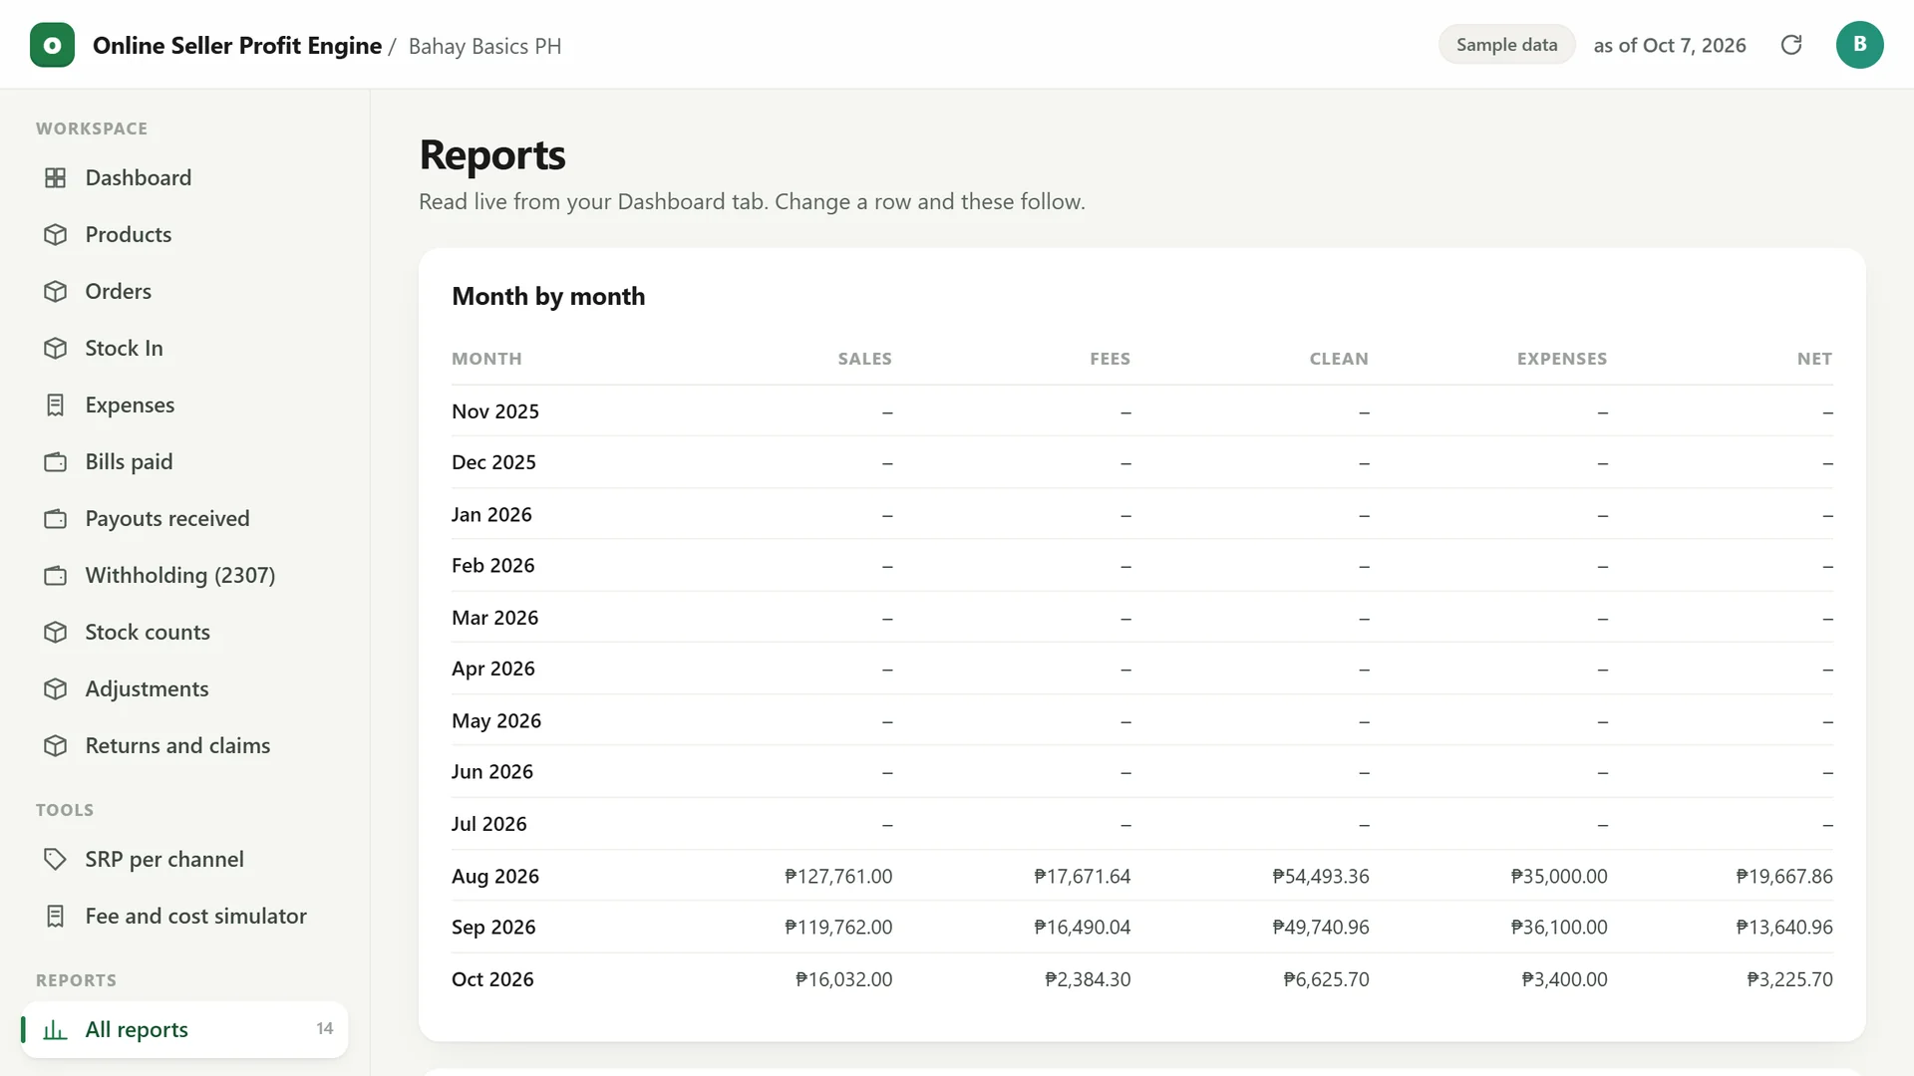This screenshot has height=1076, width=1914.
Task: Click the Sample data badge
Action: (1506, 45)
